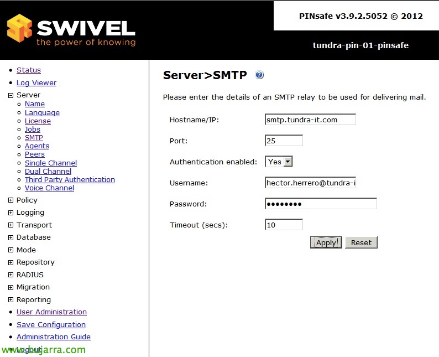This screenshot has width=439, height=357.
Task: Open the Log Viewer link
Action: click(x=36, y=83)
